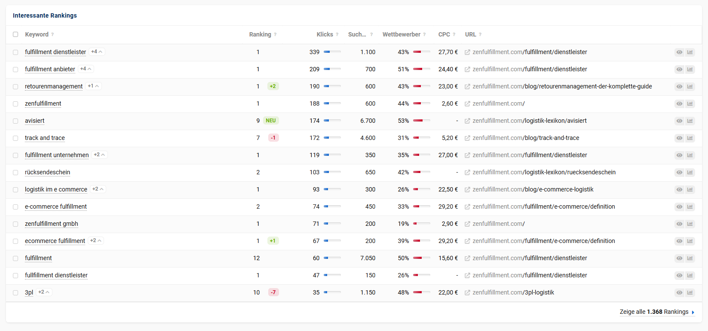Show help question mark next to Ranking
The height and width of the screenshot is (331, 708).
tap(275, 35)
